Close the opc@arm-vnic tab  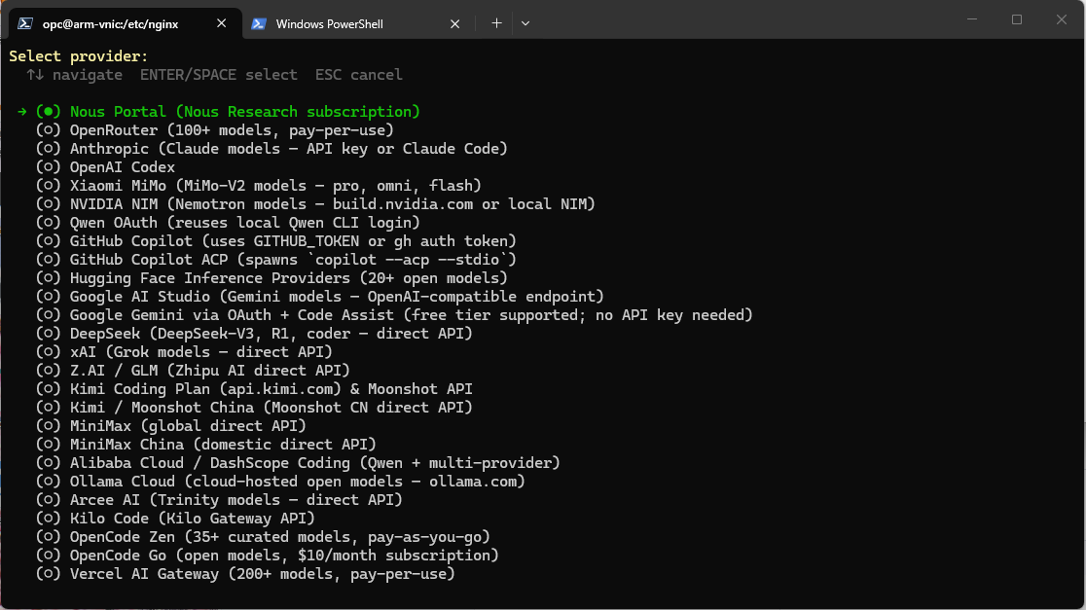pyautogui.click(x=221, y=23)
